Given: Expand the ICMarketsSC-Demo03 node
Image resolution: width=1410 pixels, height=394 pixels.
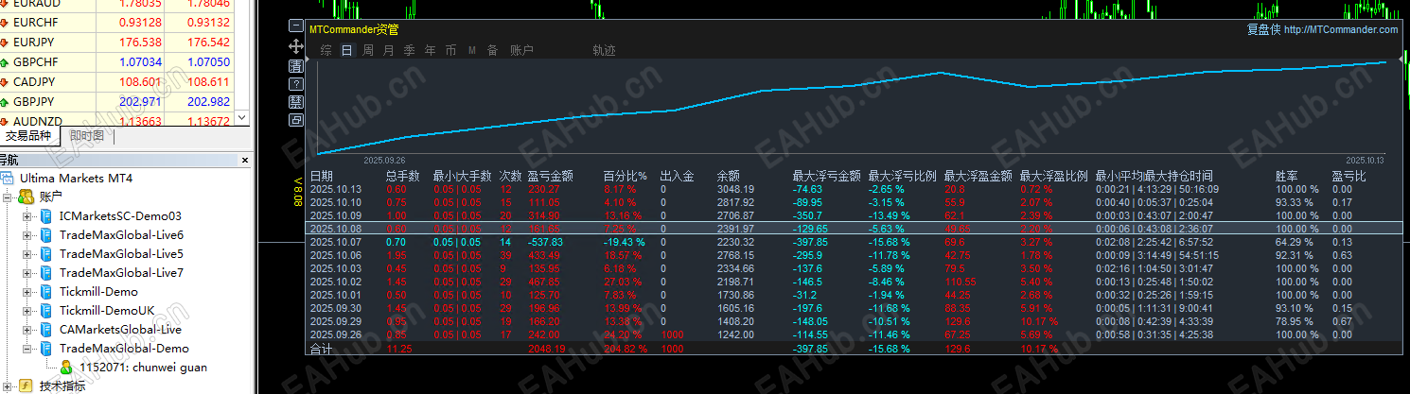Looking at the screenshot, I should (x=26, y=216).
